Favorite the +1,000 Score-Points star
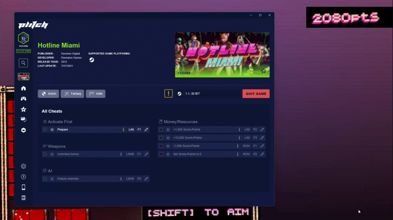Image resolution: width=393 pixels, height=220 pixels. (x=168, y=130)
